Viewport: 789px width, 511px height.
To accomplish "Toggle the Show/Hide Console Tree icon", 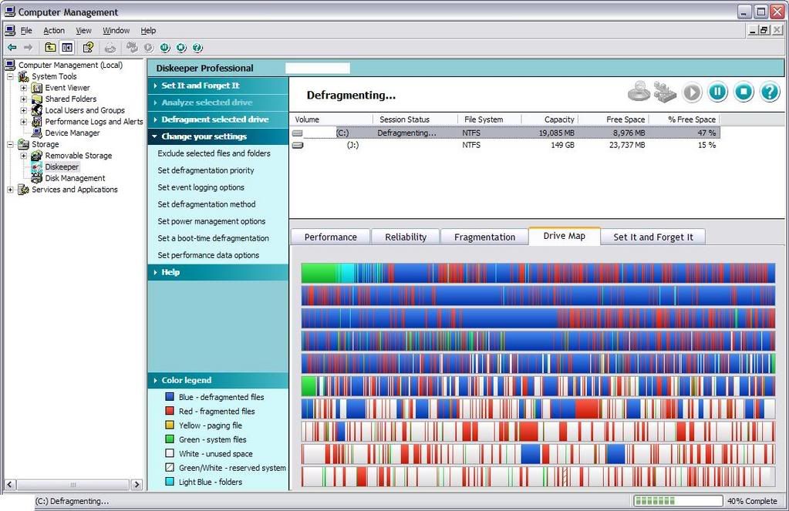I will coord(67,47).
